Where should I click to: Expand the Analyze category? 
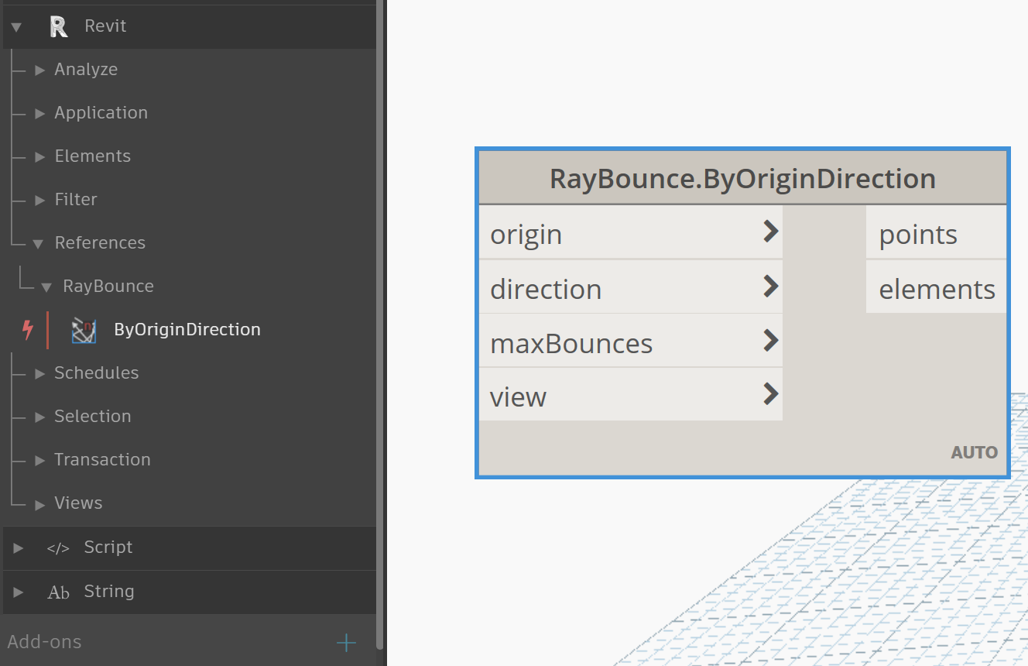40,69
